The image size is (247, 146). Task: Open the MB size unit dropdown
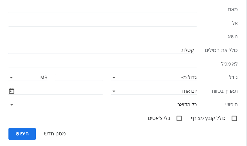pyautogui.click(x=28, y=77)
